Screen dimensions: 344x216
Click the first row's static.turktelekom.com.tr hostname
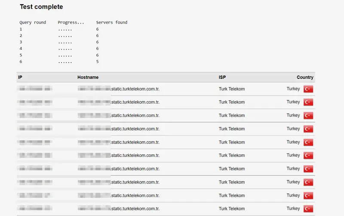point(135,89)
